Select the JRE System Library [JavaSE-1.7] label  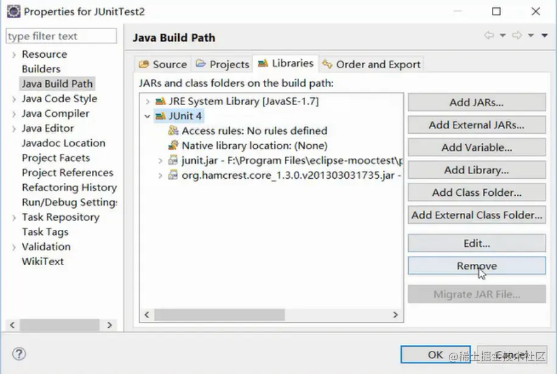point(244,102)
